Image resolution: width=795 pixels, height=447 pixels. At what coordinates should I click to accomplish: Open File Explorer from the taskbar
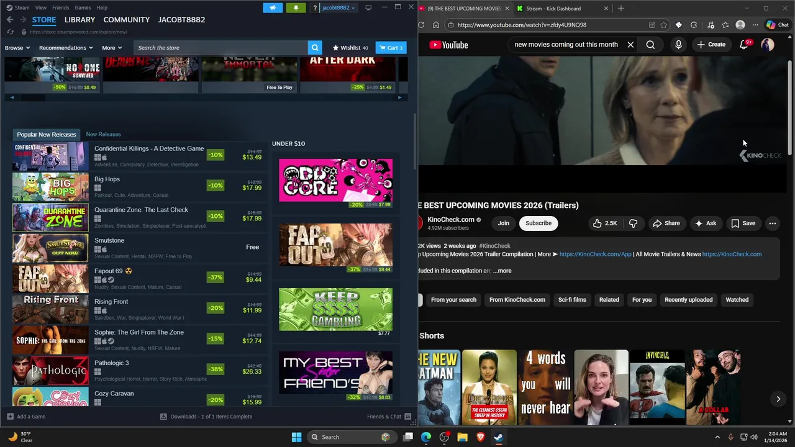(462, 437)
